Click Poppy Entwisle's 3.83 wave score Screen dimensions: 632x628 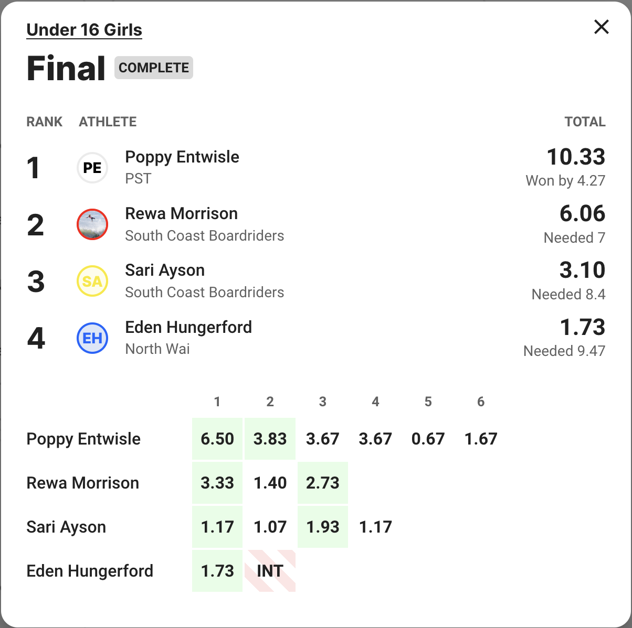270,439
